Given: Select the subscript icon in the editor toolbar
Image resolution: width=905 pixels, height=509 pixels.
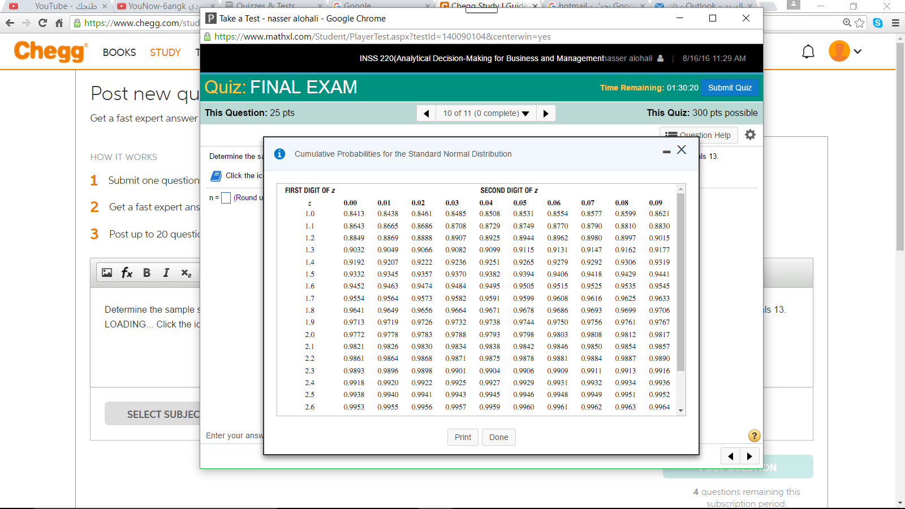Looking at the screenshot, I should 185,273.
